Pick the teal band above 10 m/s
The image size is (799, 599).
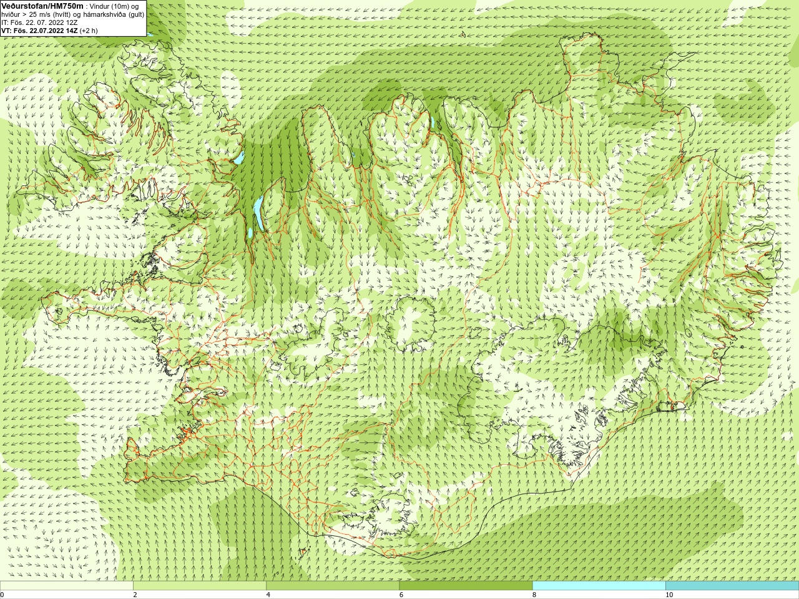point(732,586)
